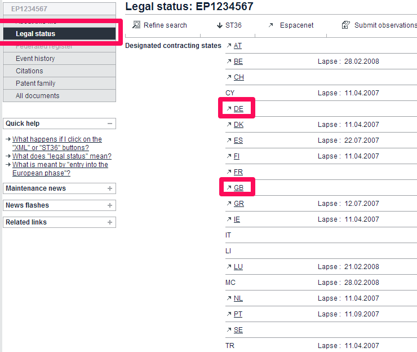Expand the News flashes section
This screenshot has width=417, height=352.
(110, 205)
